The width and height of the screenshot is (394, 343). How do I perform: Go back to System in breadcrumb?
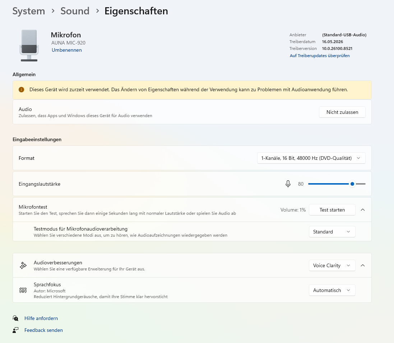click(29, 11)
